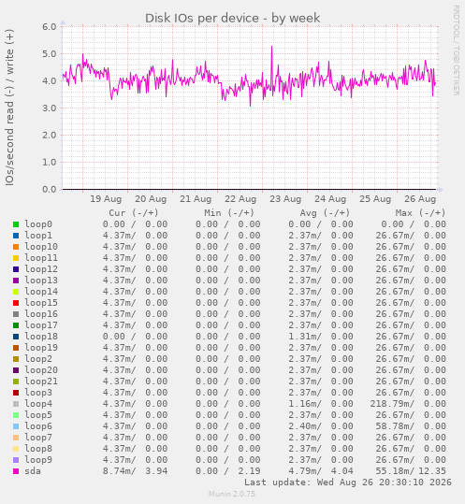The height and width of the screenshot is (504, 465).
Task: Click the '0.0' y-axis tick label
Action: tap(50, 189)
